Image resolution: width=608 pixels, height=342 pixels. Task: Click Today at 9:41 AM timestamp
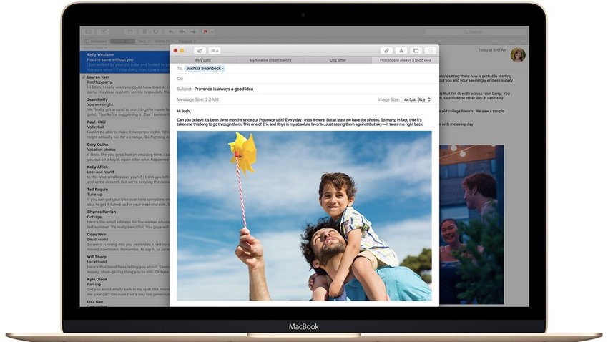[x=492, y=50]
